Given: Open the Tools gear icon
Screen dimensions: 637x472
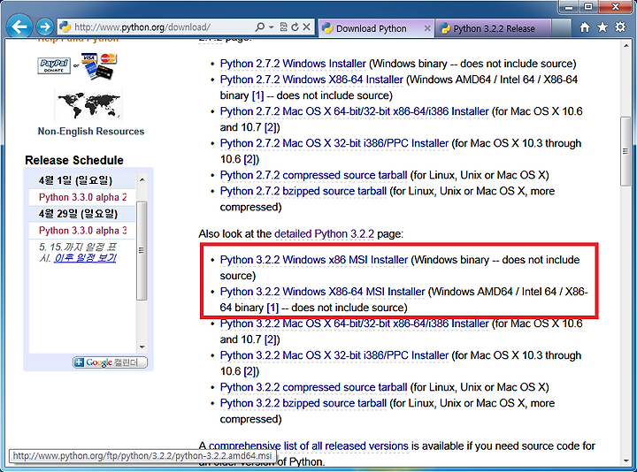Looking at the screenshot, I should [x=620, y=27].
